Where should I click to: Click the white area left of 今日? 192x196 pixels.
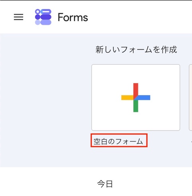pos(48,184)
